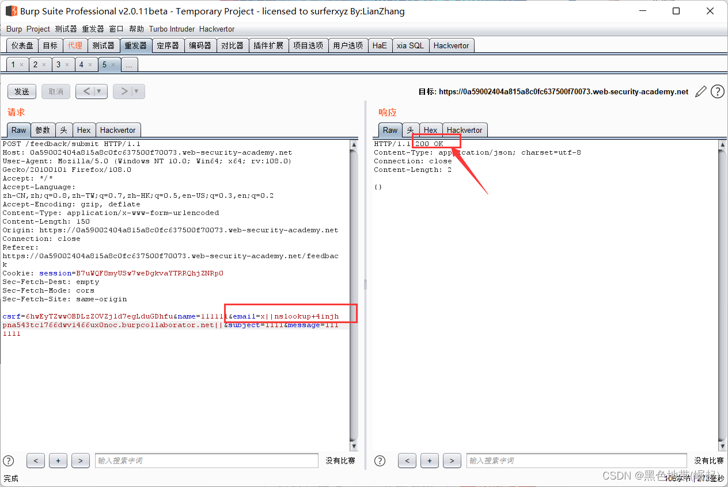Click response pane scrollbar down arrow
Screen dimensions: 728x487
723,447
